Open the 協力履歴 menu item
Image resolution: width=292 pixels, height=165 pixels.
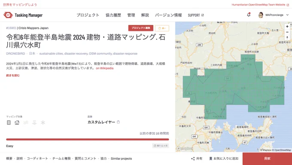(113, 15)
